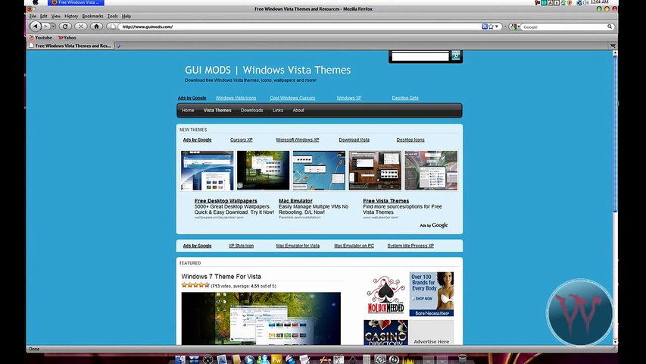
Task: Click the guimods.com address bar
Action: (x=300, y=27)
